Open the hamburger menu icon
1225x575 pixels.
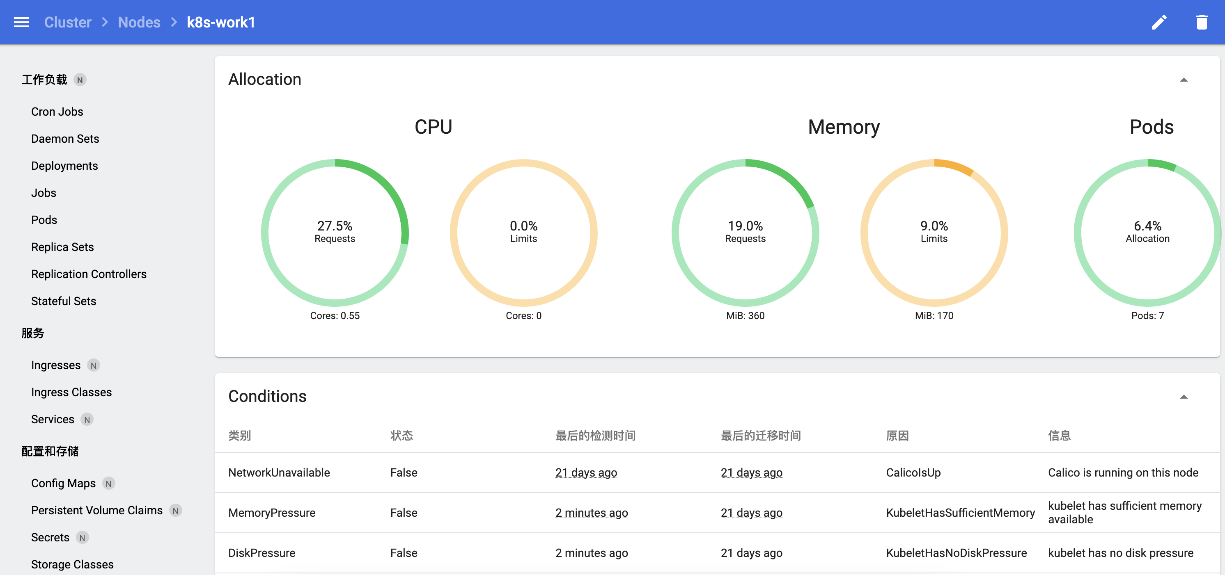(x=21, y=22)
